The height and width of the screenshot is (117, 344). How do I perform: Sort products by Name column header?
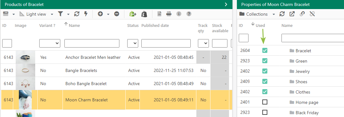pyautogui.click(x=74, y=26)
